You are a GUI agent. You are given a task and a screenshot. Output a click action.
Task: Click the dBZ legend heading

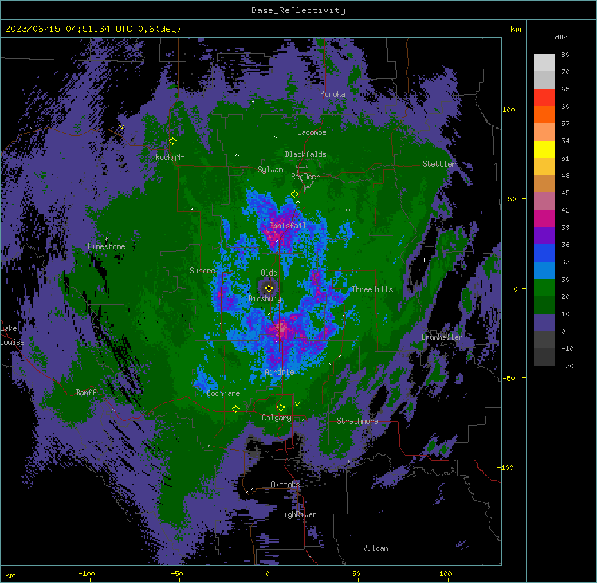[x=561, y=37]
